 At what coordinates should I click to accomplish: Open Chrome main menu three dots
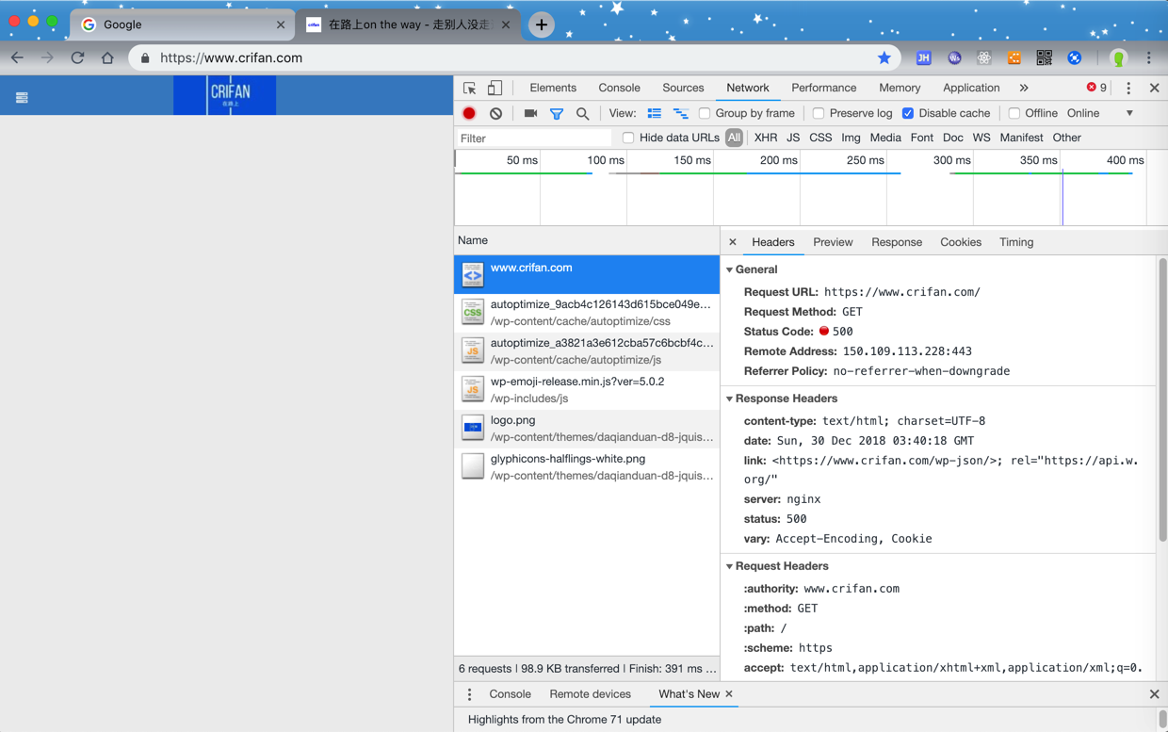[x=1149, y=57]
